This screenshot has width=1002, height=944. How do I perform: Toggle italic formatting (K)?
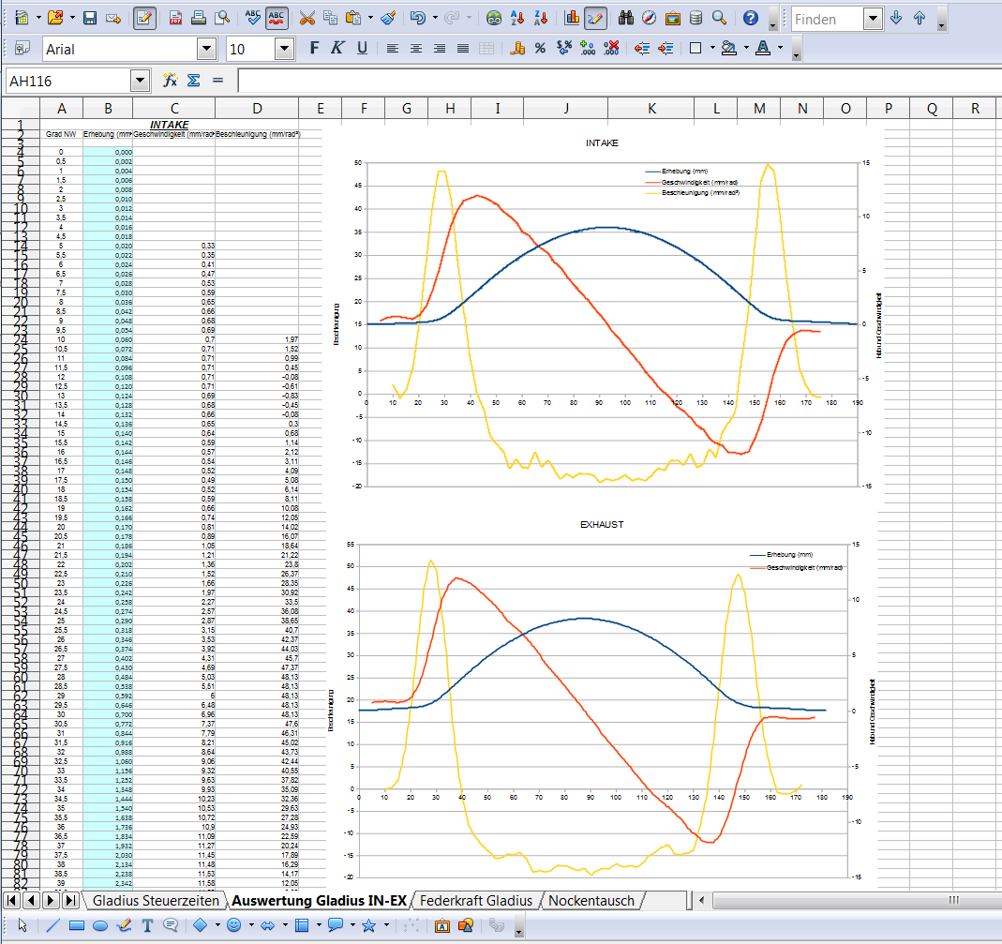(337, 49)
